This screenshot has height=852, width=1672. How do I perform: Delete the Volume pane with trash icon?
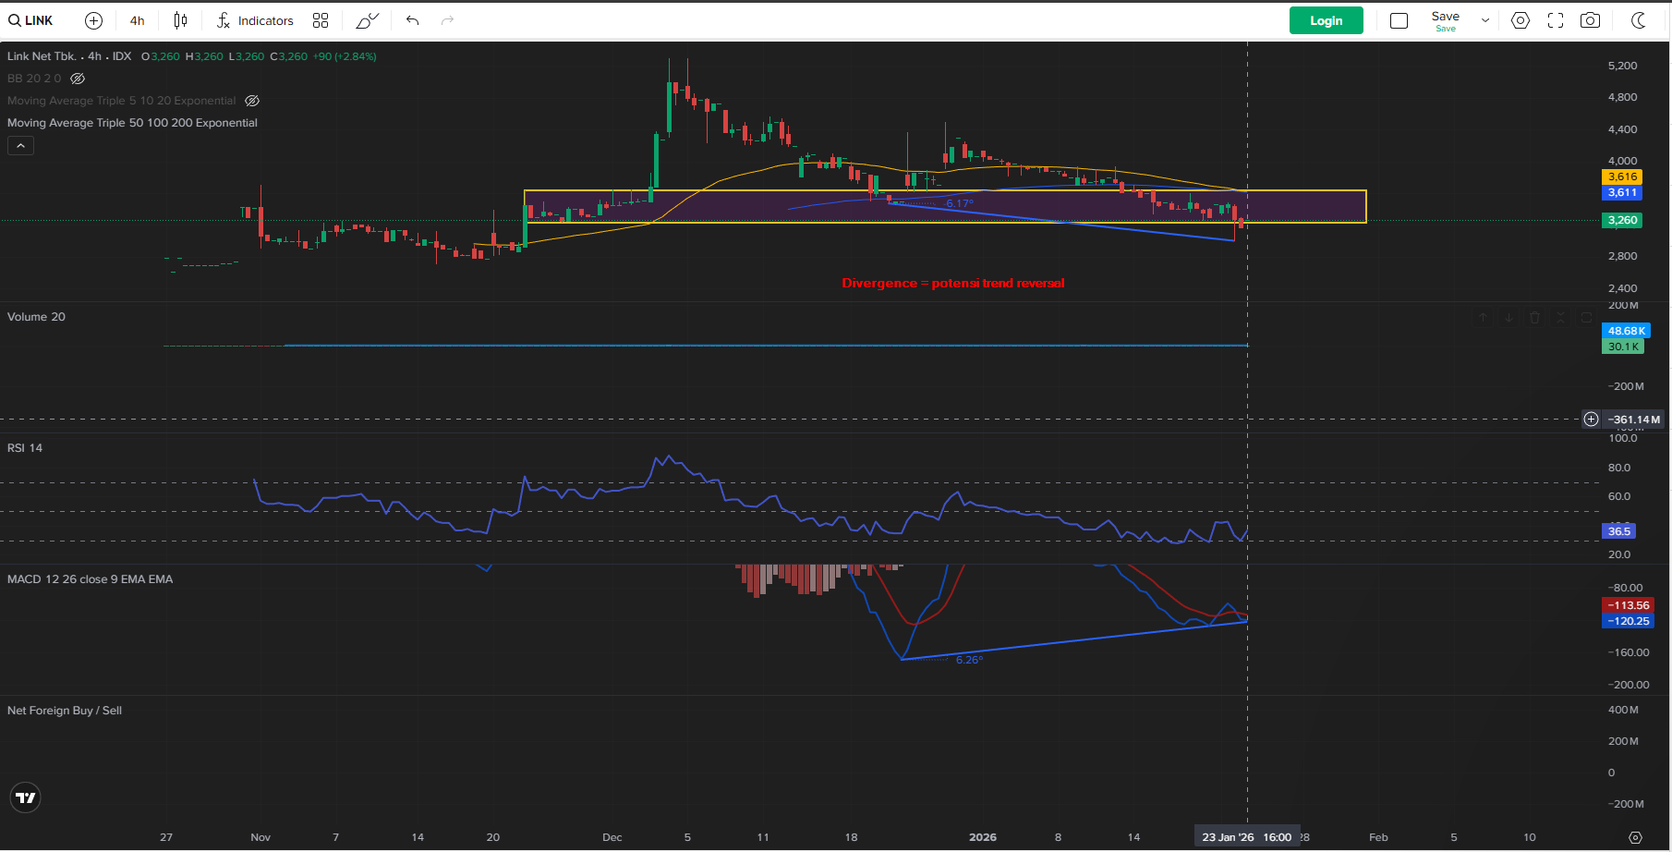point(1534,317)
